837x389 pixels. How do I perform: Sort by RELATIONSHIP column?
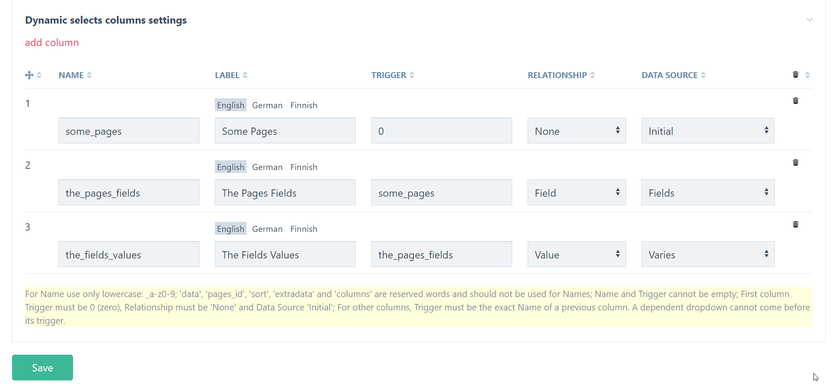click(x=560, y=75)
